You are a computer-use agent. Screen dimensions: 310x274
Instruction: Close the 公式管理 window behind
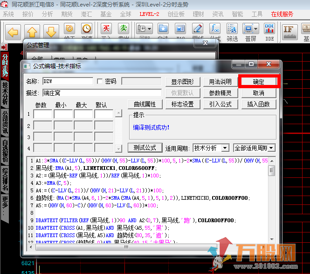point(205,43)
